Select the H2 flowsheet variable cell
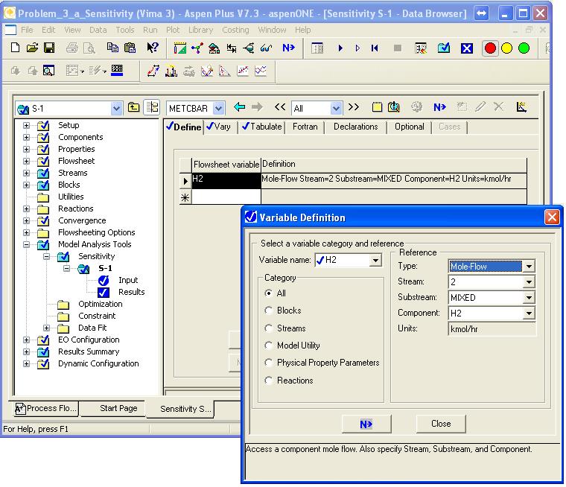The width and height of the screenshot is (566, 487). click(x=226, y=180)
